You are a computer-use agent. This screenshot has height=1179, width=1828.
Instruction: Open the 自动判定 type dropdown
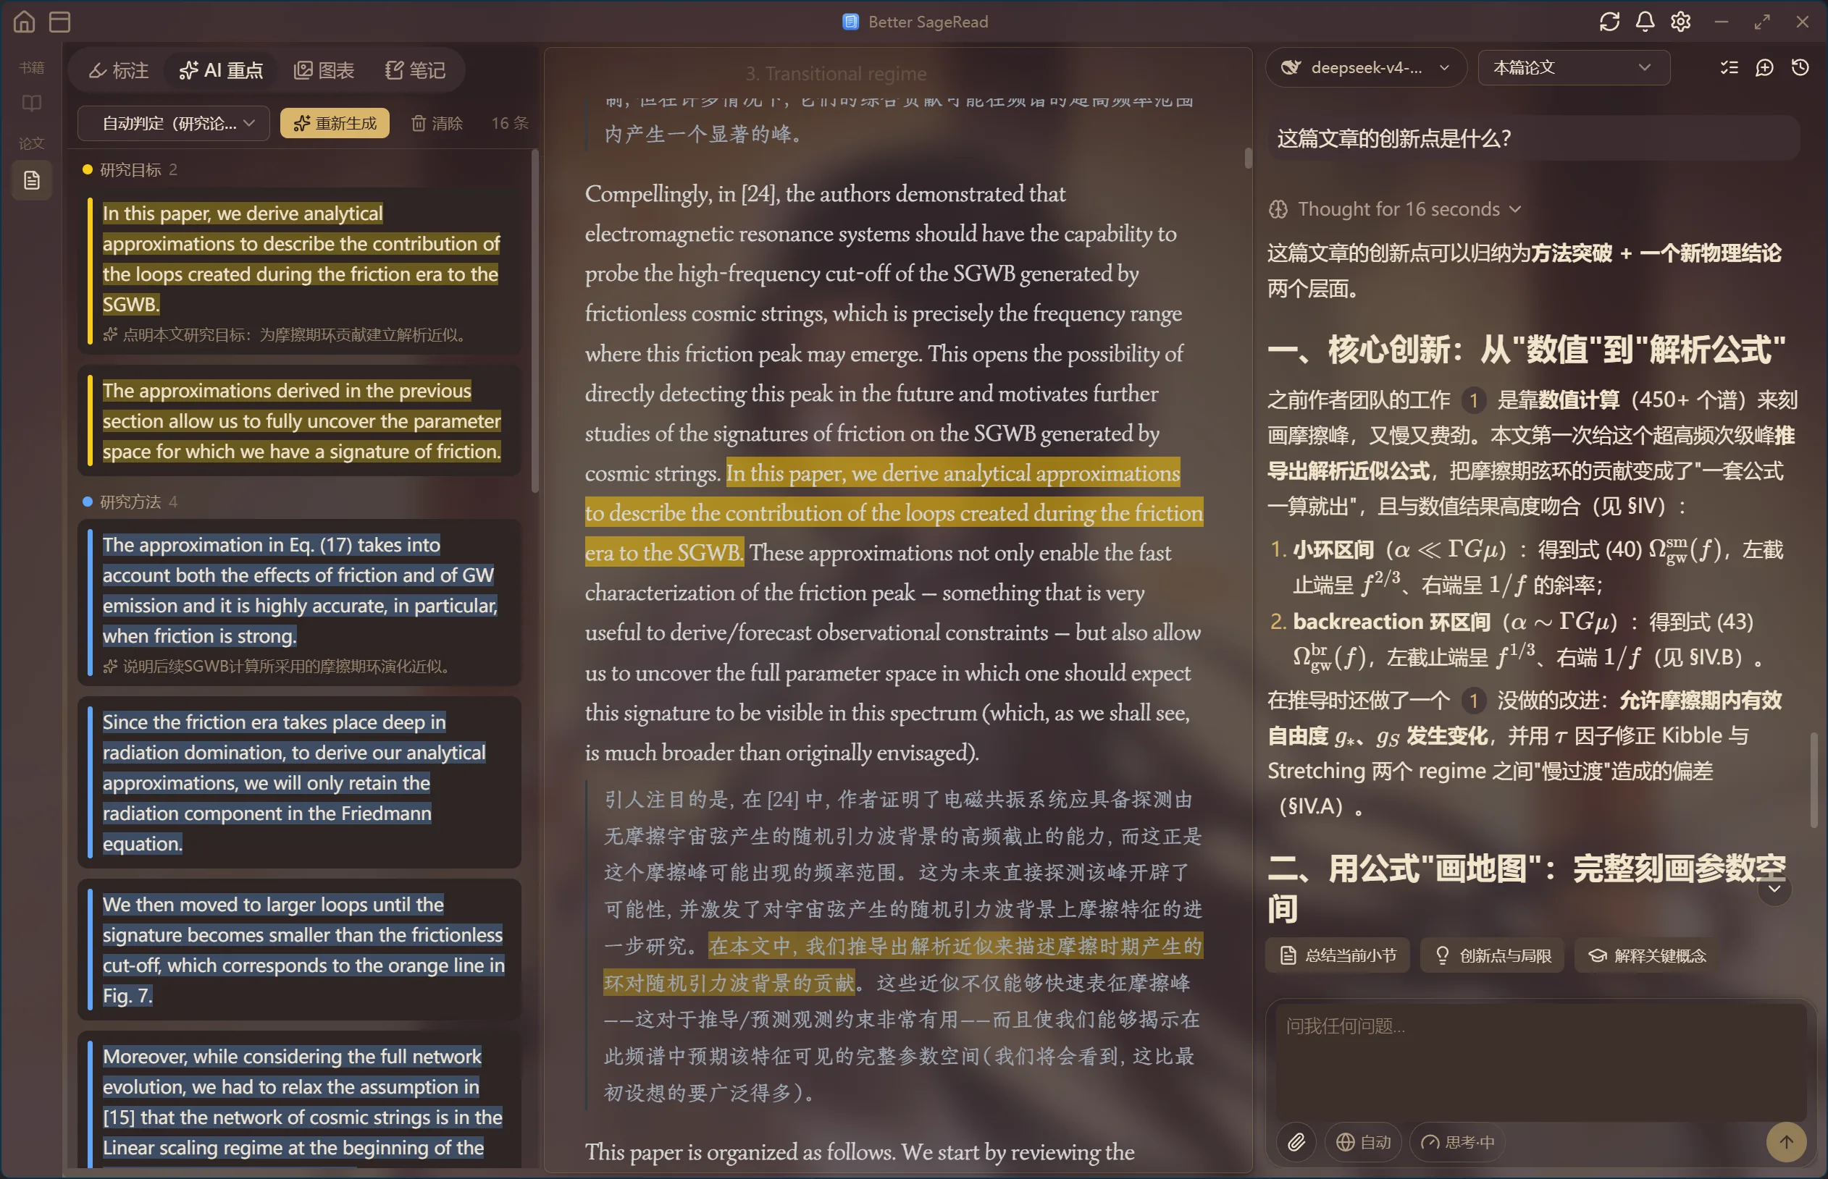pyautogui.click(x=174, y=123)
